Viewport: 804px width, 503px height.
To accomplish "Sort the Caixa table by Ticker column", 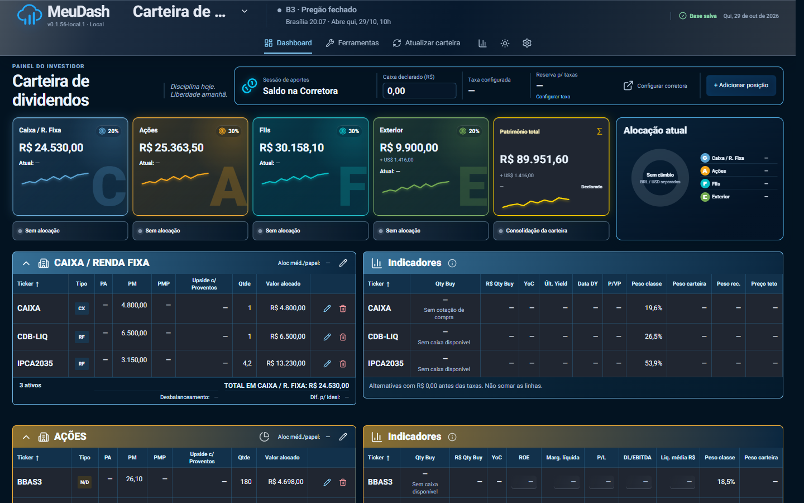I will [x=28, y=284].
